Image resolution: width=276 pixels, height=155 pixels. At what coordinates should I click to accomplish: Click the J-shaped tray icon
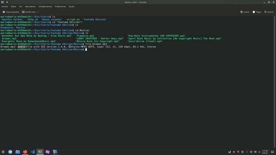click(x=229, y=152)
